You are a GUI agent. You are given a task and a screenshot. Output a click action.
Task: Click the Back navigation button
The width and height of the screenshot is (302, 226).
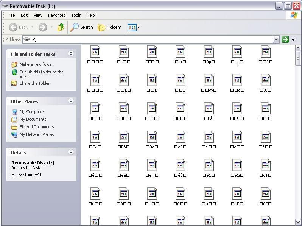[x=18, y=27]
